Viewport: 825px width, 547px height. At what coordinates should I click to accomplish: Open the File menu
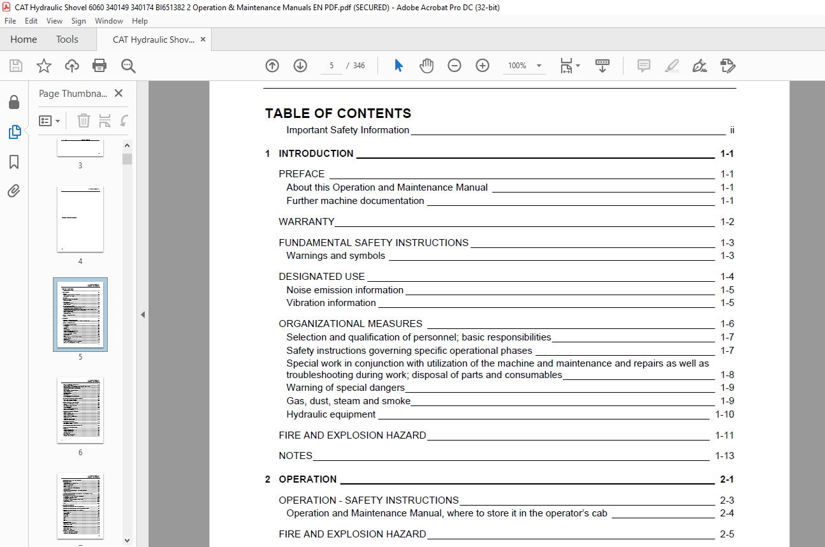(x=10, y=21)
